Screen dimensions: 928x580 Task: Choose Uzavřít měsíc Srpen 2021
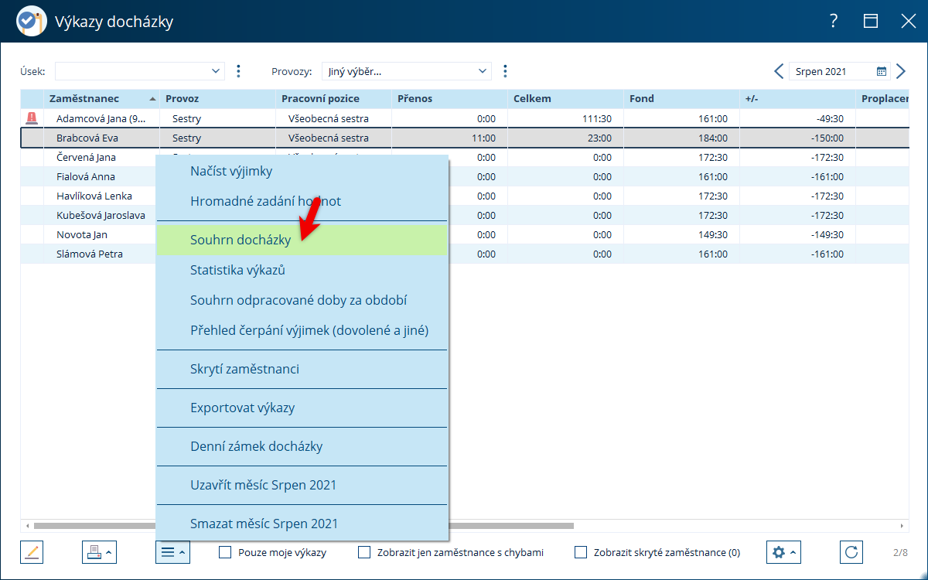(x=302, y=485)
